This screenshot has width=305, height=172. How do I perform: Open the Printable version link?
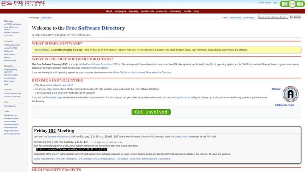(11, 125)
